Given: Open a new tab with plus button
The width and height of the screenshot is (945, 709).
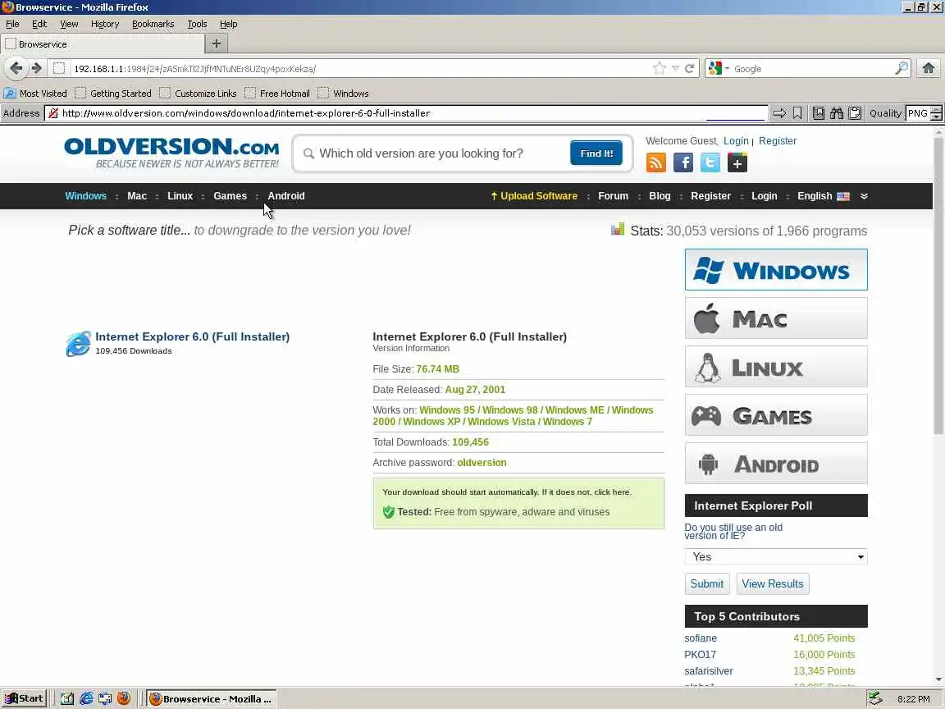Looking at the screenshot, I should (217, 43).
